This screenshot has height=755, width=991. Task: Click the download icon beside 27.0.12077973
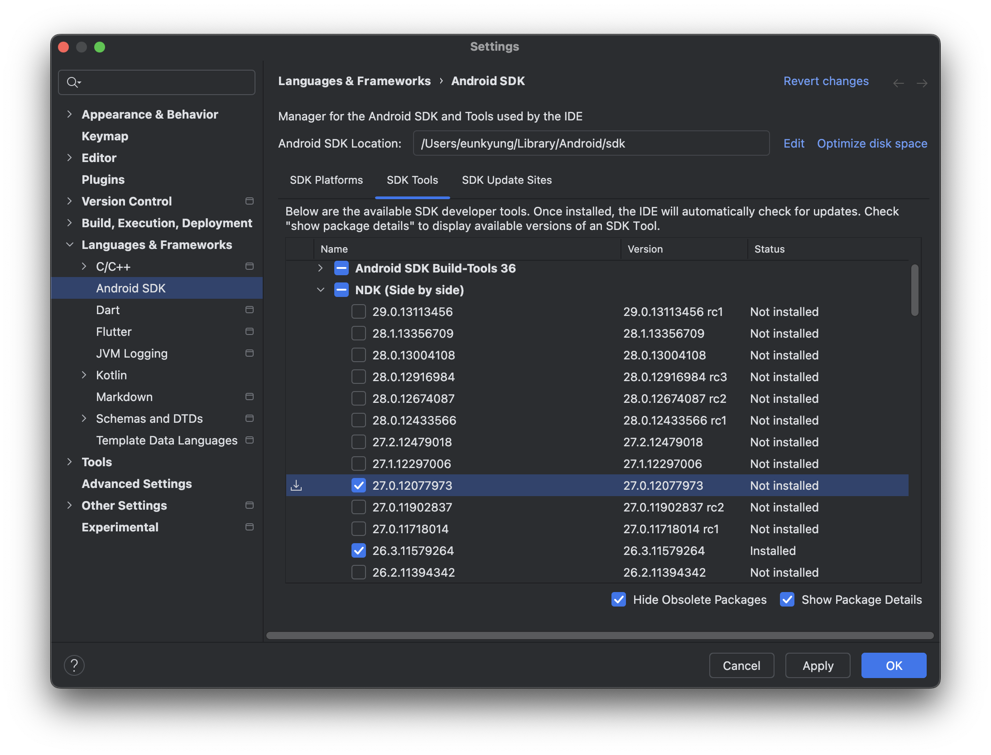click(296, 485)
